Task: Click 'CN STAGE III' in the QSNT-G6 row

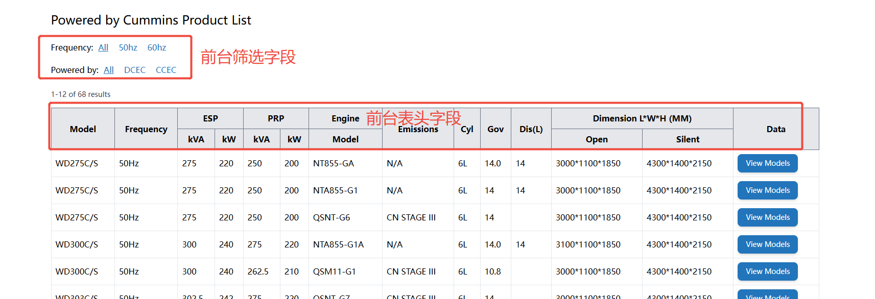Action: pyautogui.click(x=411, y=217)
